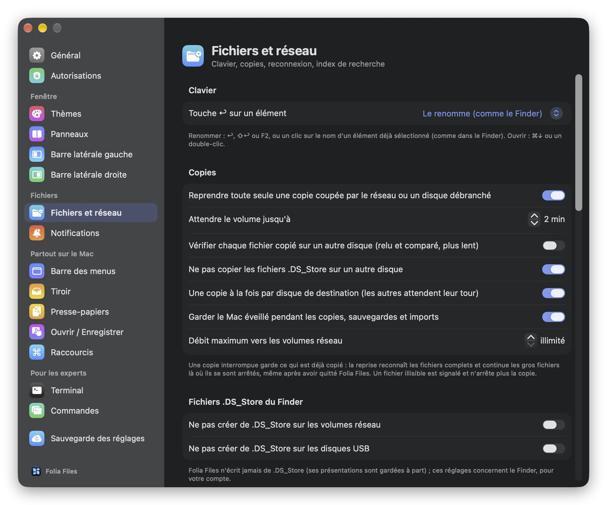Screen dimensions: 607x505
Task: Toggle off not copying .DS_Store files
Action: pyautogui.click(x=553, y=269)
